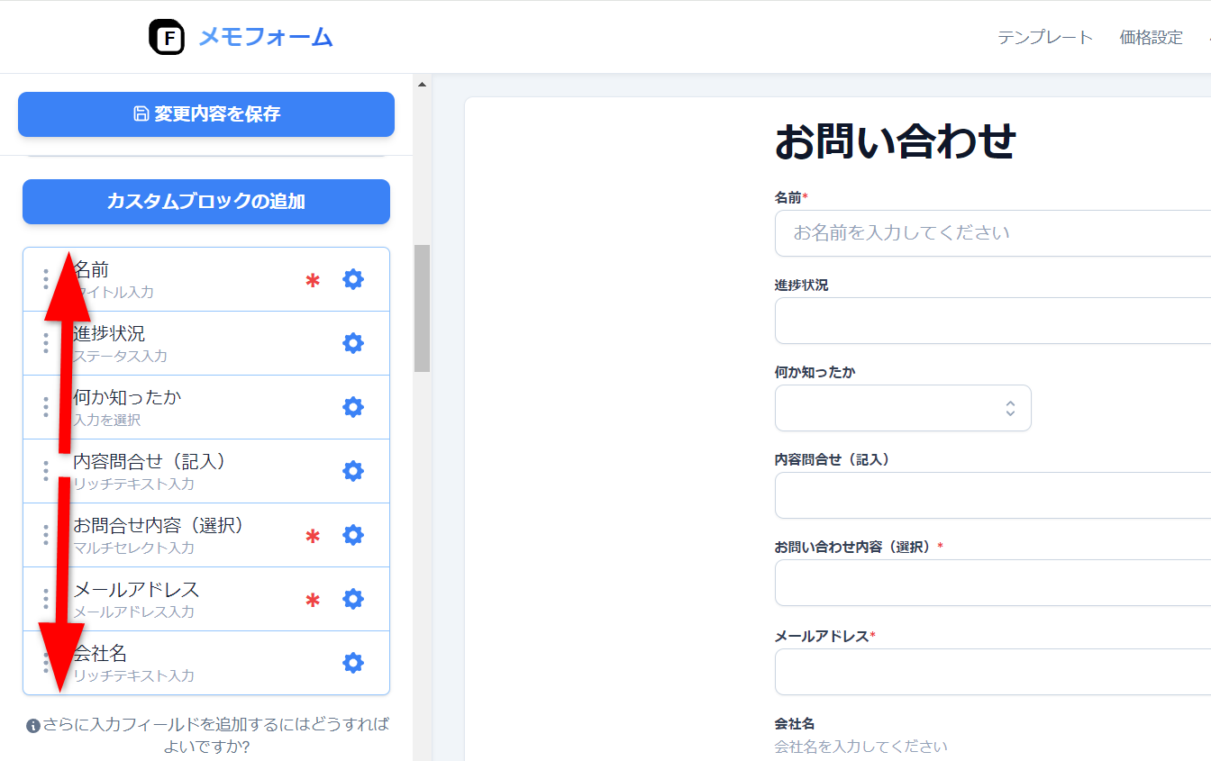Viewport: 1211px width, 761px height.
Task: Toggle required asterisk on 名前 block
Action: point(313,280)
